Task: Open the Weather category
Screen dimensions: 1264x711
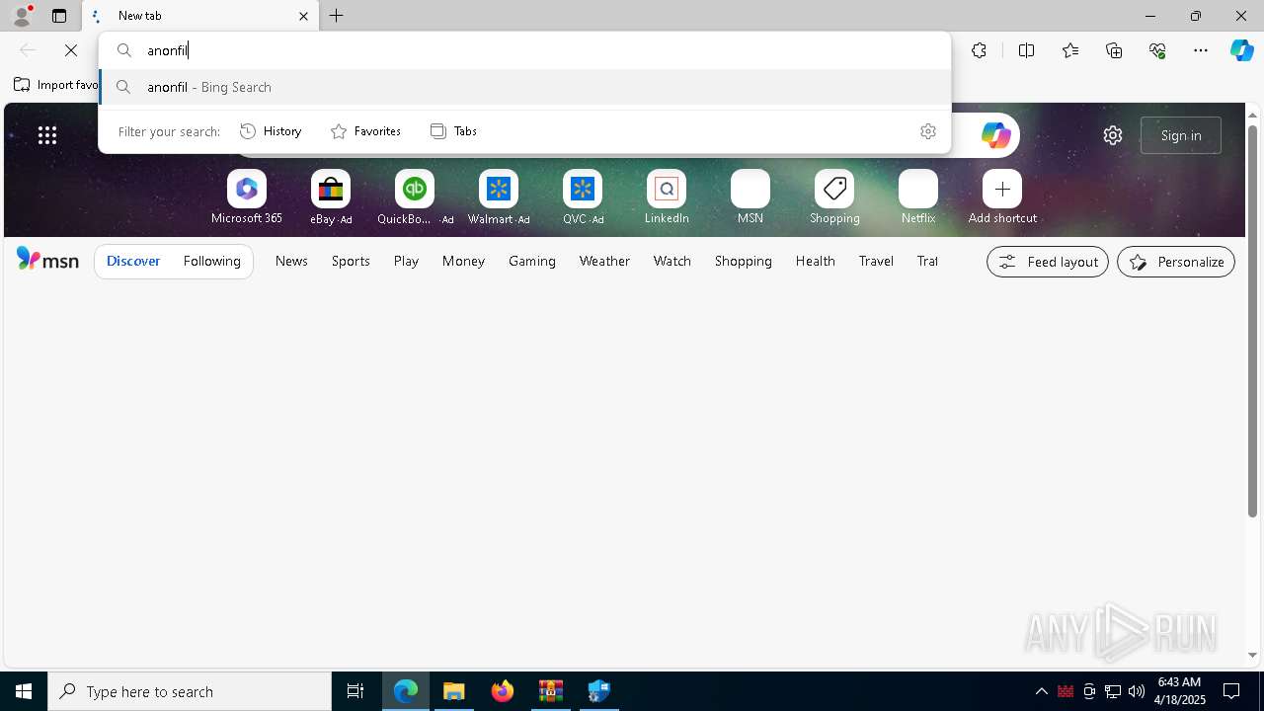Action: point(604,262)
